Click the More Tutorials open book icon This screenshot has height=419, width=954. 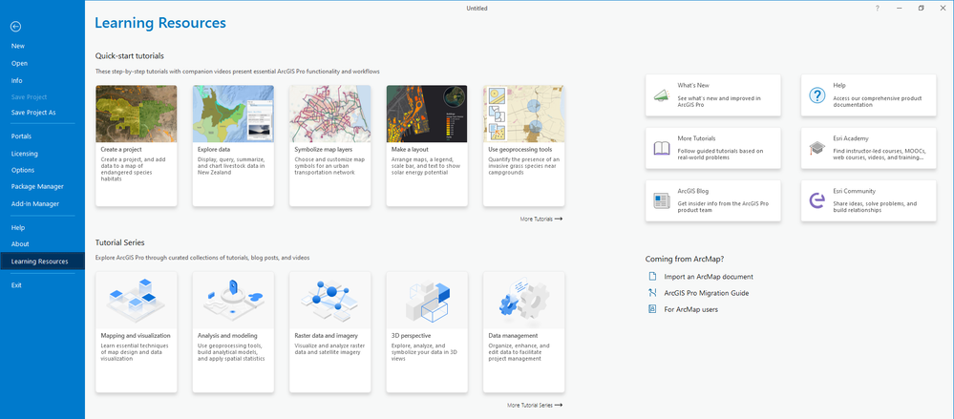(x=662, y=148)
